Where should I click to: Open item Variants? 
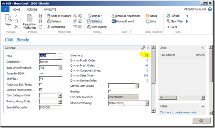pyautogui.click(x=54, y=21)
